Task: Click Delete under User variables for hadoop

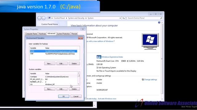Action: 74,64
